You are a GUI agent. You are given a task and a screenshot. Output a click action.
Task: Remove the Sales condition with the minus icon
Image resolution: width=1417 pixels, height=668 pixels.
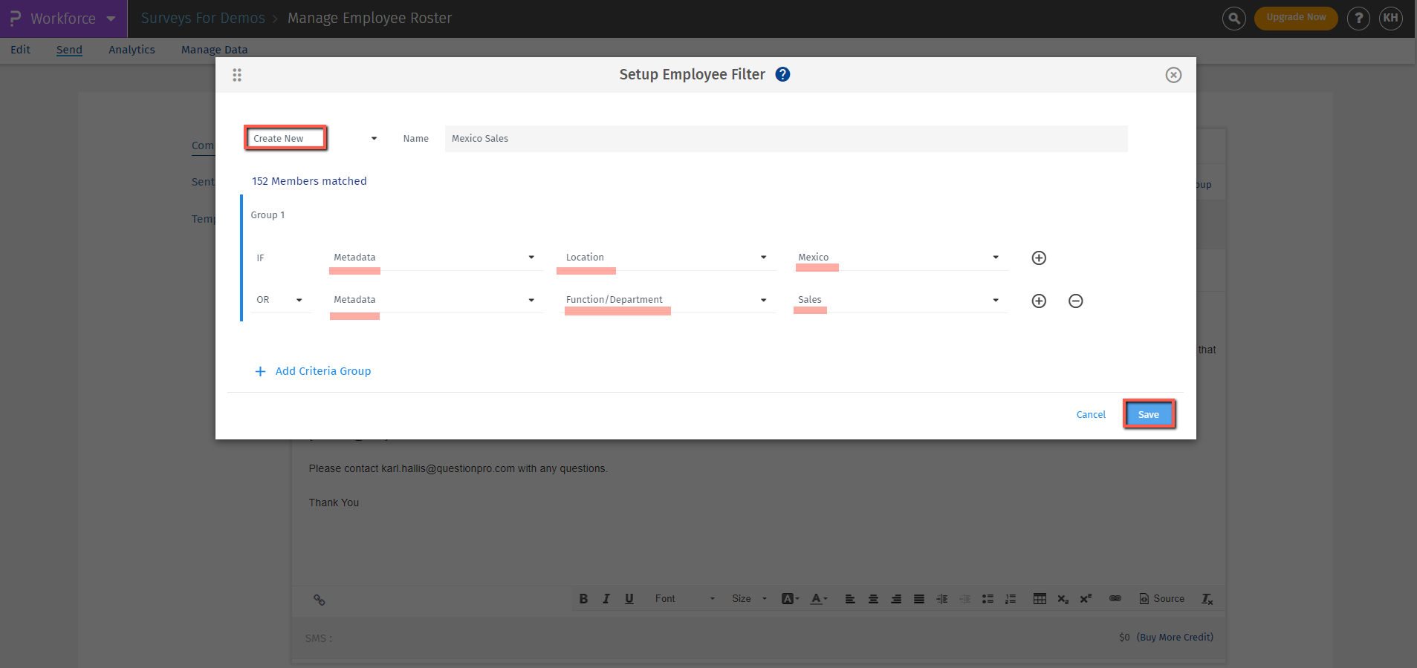click(x=1075, y=301)
